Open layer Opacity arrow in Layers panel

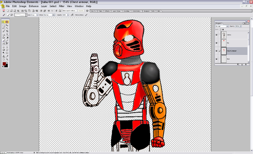240,26
